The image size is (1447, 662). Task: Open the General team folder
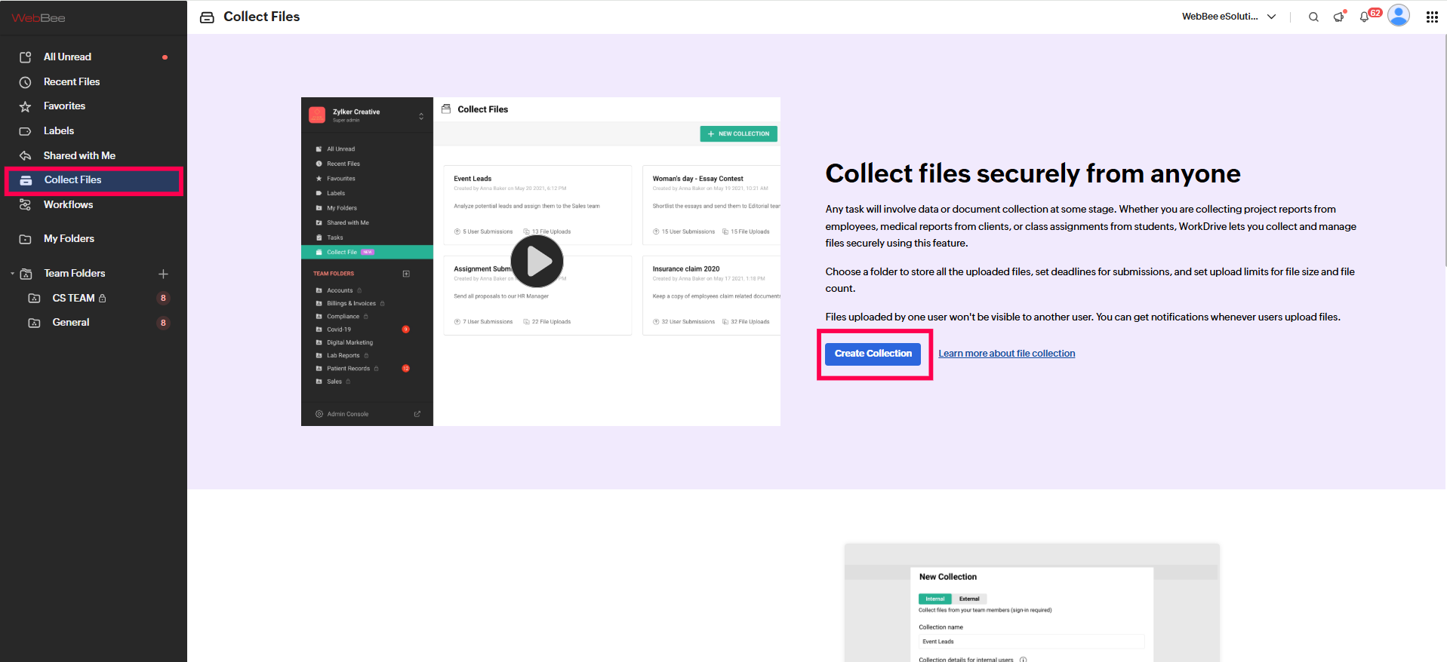(71, 323)
